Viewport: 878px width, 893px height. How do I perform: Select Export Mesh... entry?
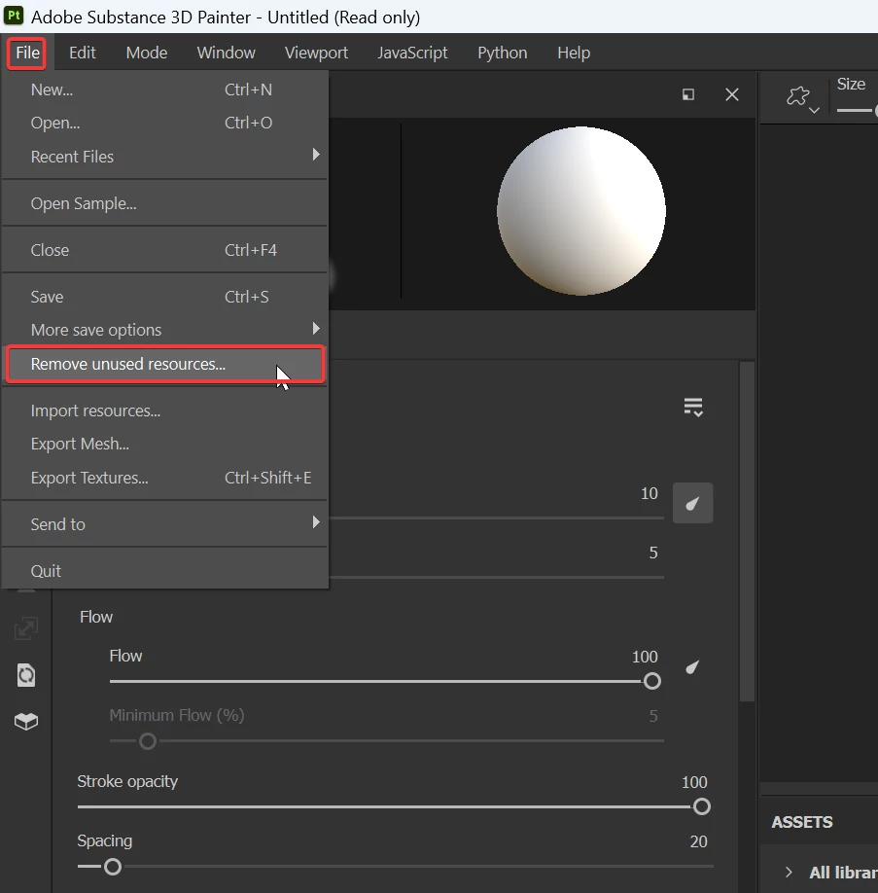(x=164, y=444)
